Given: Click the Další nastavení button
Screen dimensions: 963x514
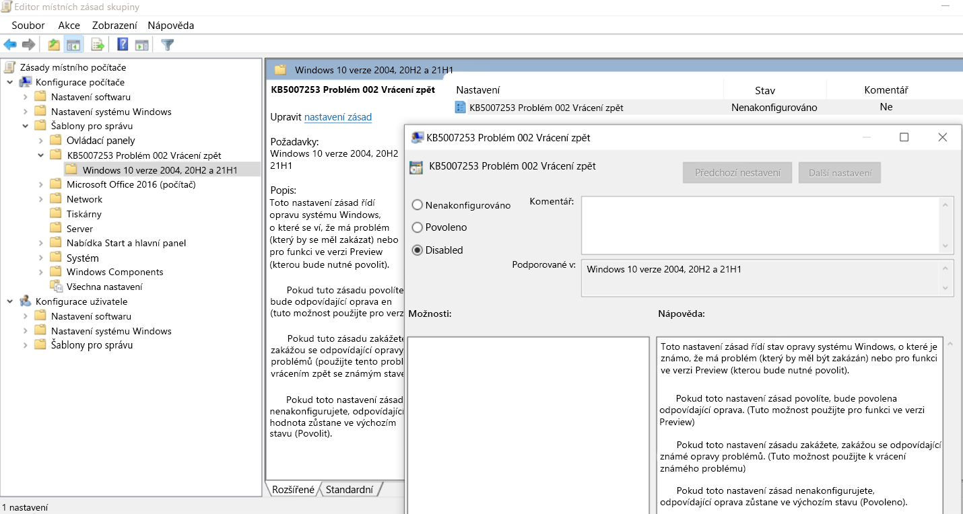Looking at the screenshot, I should pos(839,172).
